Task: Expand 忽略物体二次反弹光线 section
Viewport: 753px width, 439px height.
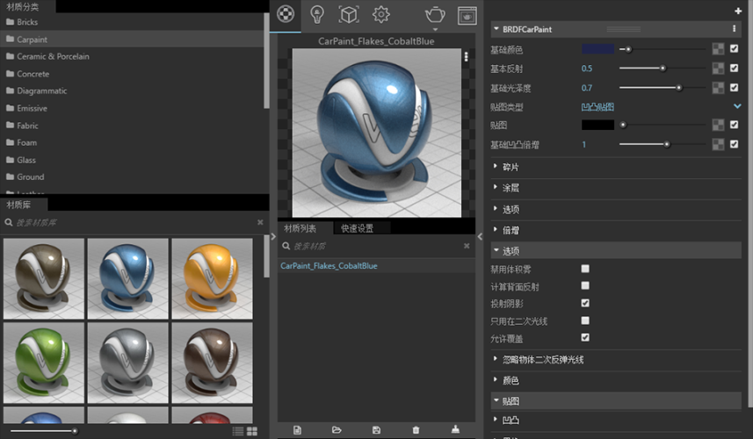Action: (495, 358)
